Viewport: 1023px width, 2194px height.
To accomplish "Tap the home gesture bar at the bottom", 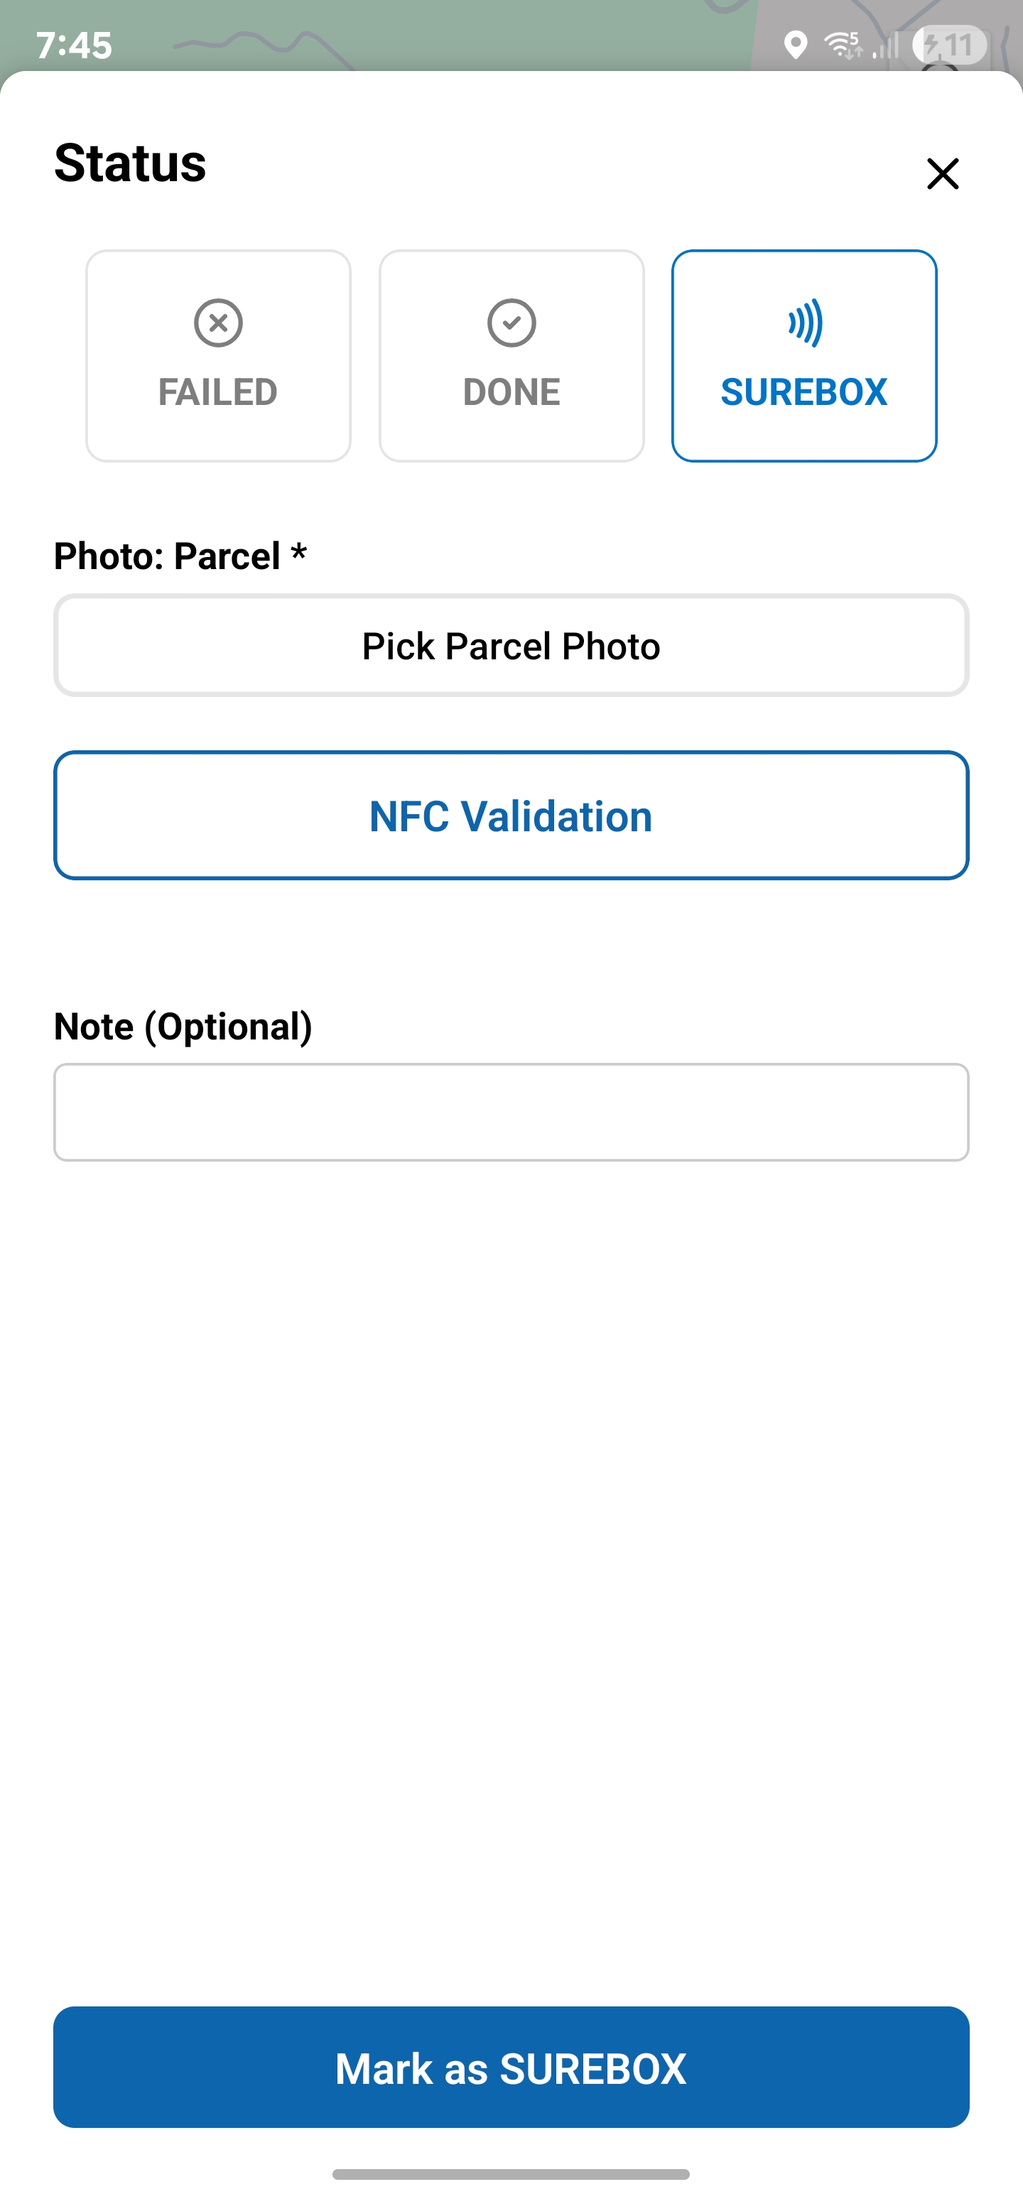I will [x=511, y=2173].
